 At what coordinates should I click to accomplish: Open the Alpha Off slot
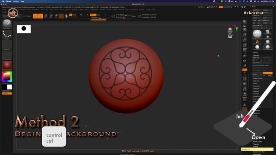point(7,45)
